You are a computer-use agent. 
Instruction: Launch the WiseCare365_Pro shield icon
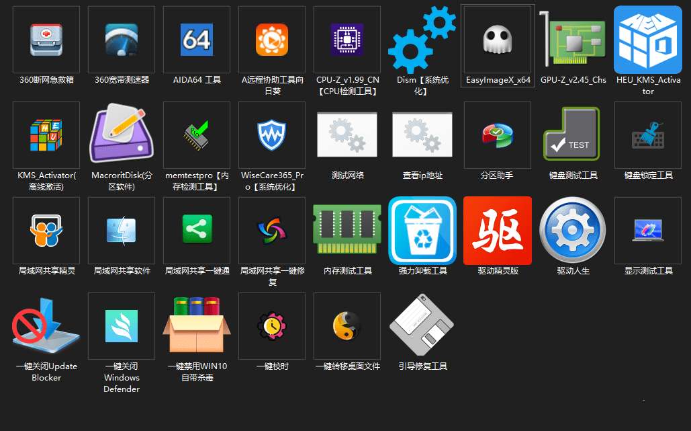pyautogui.click(x=272, y=135)
